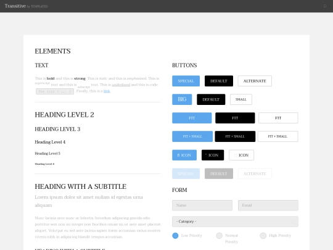Click the FORM section heading

pos(179,190)
